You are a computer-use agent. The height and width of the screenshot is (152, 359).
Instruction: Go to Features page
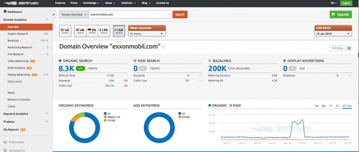click(x=60, y=3)
